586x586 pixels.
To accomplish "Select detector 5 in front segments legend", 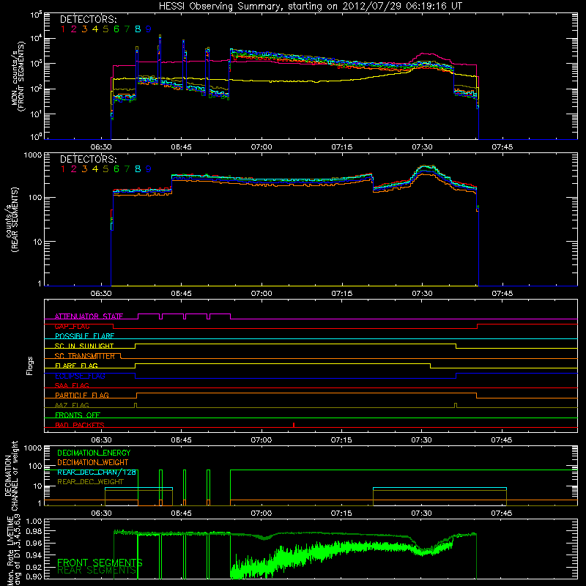I will tap(105, 29).
